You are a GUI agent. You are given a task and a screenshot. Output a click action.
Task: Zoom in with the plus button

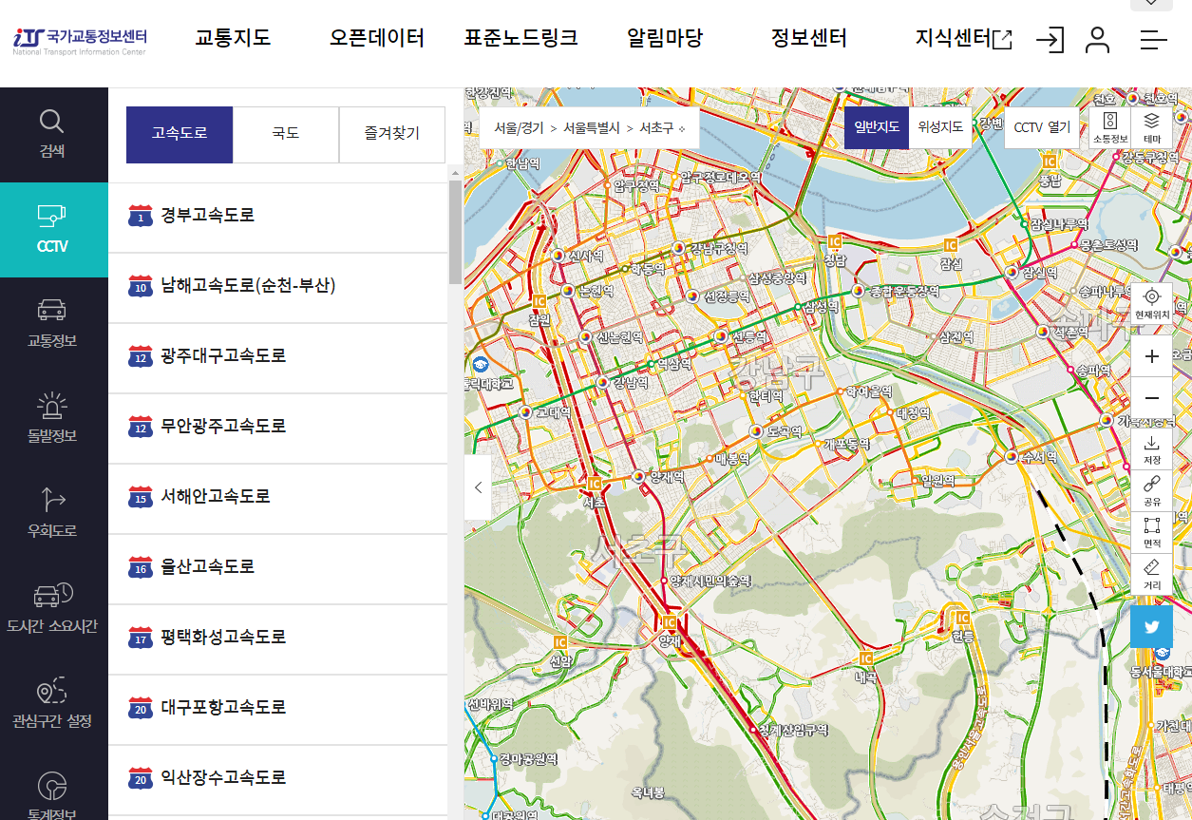click(1151, 356)
